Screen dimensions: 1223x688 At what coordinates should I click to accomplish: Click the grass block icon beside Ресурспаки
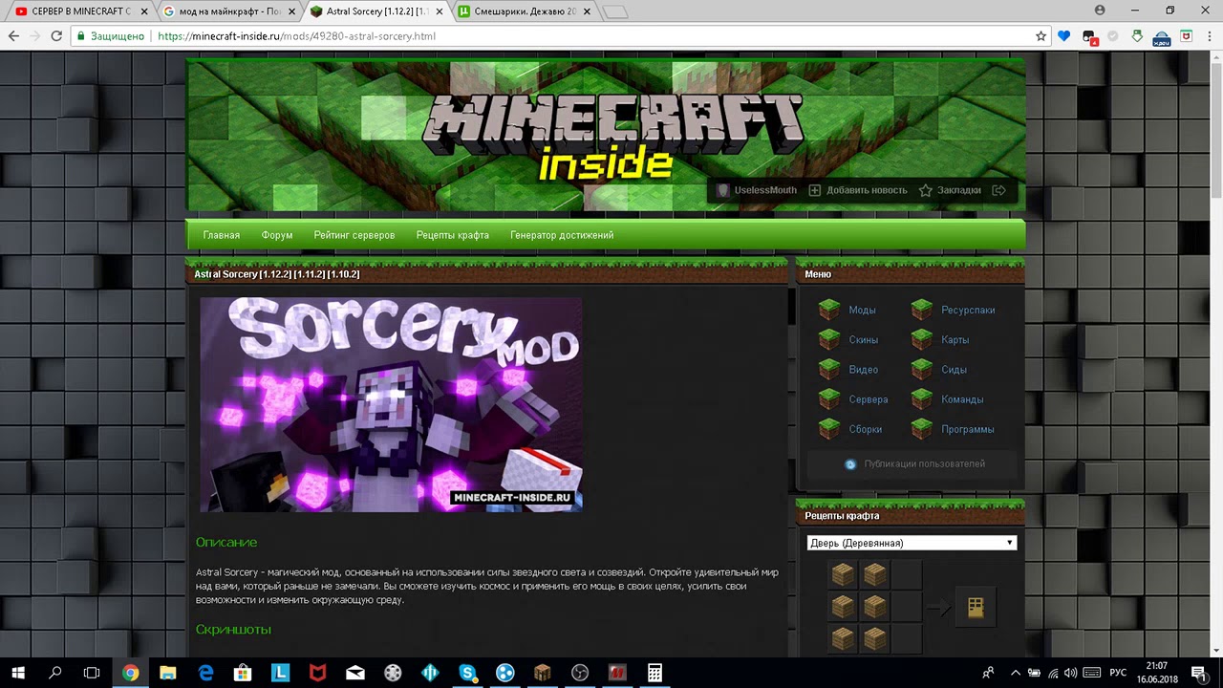click(921, 310)
